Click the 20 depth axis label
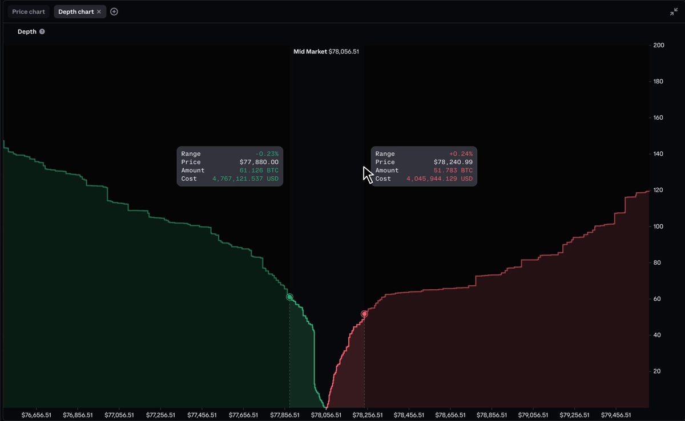Viewport: 685px width, 421px height. [x=657, y=371]
